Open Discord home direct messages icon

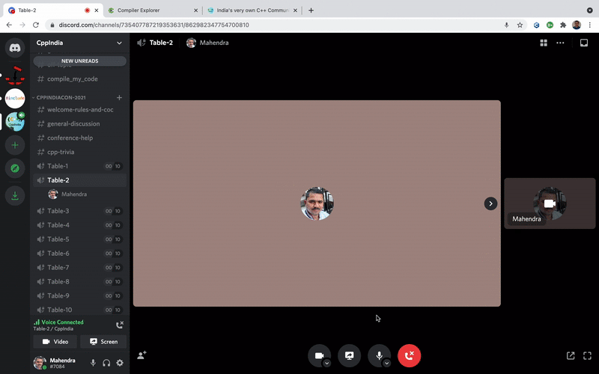pyautogui.click(x=15, y=48)
